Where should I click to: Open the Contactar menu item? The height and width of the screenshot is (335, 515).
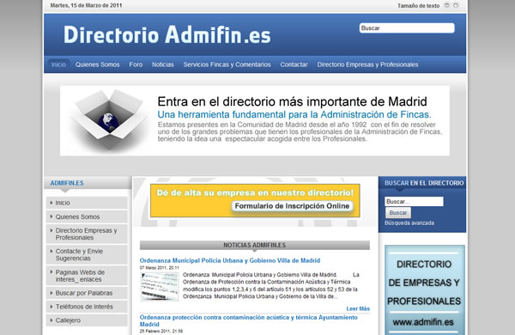[x=294, y=64]
